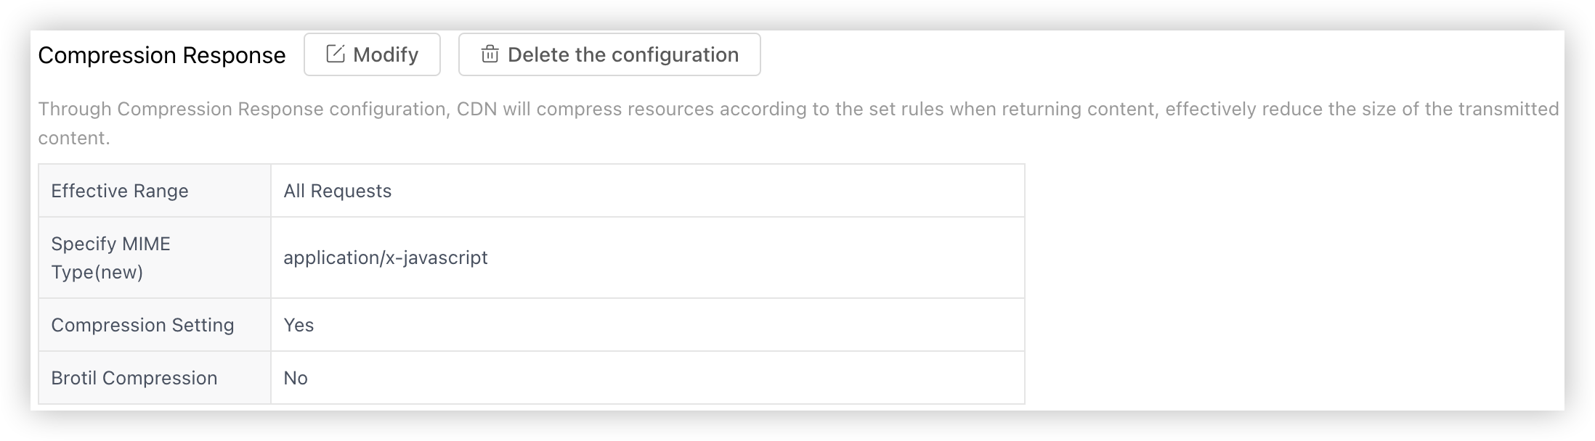The height and width of the screenshot is (441, 1595).
Task: Click the Brotil Compression label cell
Action: (x=155, y=378)
